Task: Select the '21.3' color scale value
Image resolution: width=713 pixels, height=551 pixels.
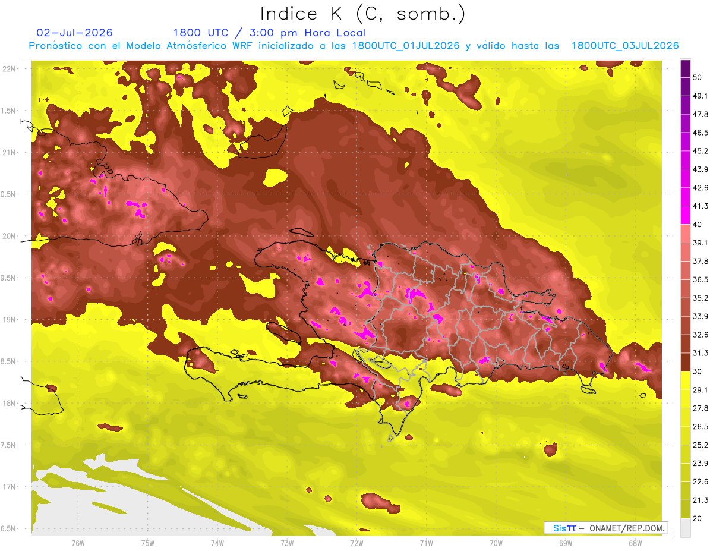Action: 701,500
